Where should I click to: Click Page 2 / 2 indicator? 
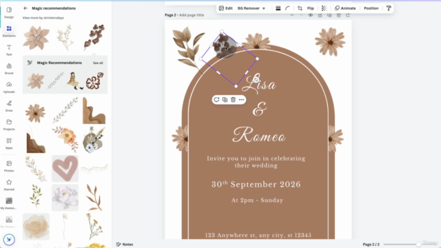[x=371, y=245]
